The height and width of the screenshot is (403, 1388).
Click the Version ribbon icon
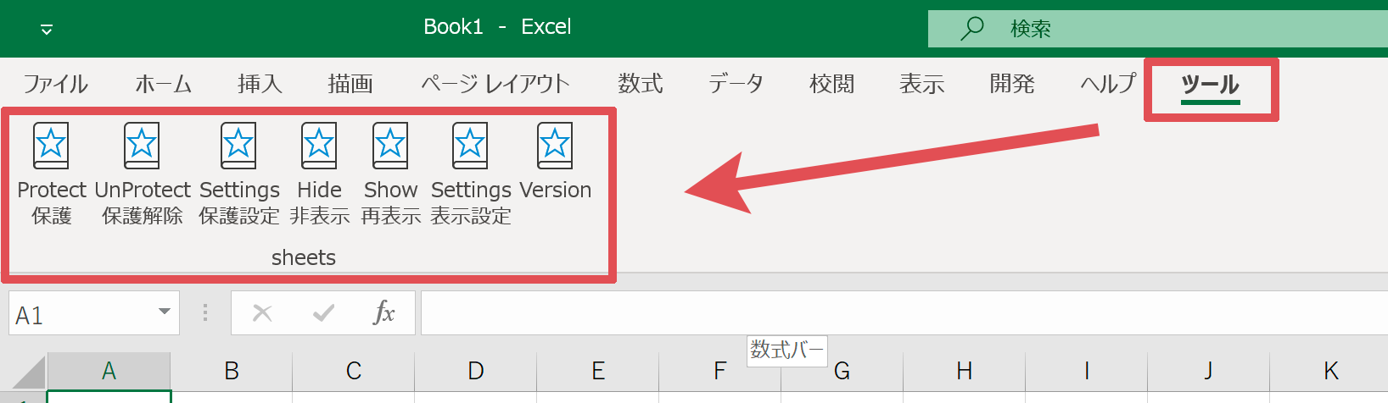point(555,146)
